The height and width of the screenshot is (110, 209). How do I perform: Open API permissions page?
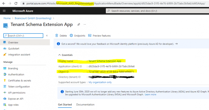point(17,93)
